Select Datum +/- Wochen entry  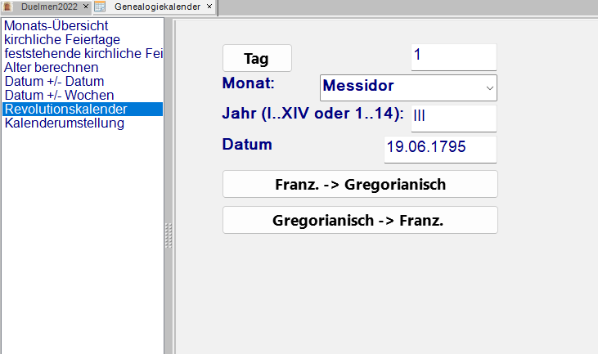(57, 96)
